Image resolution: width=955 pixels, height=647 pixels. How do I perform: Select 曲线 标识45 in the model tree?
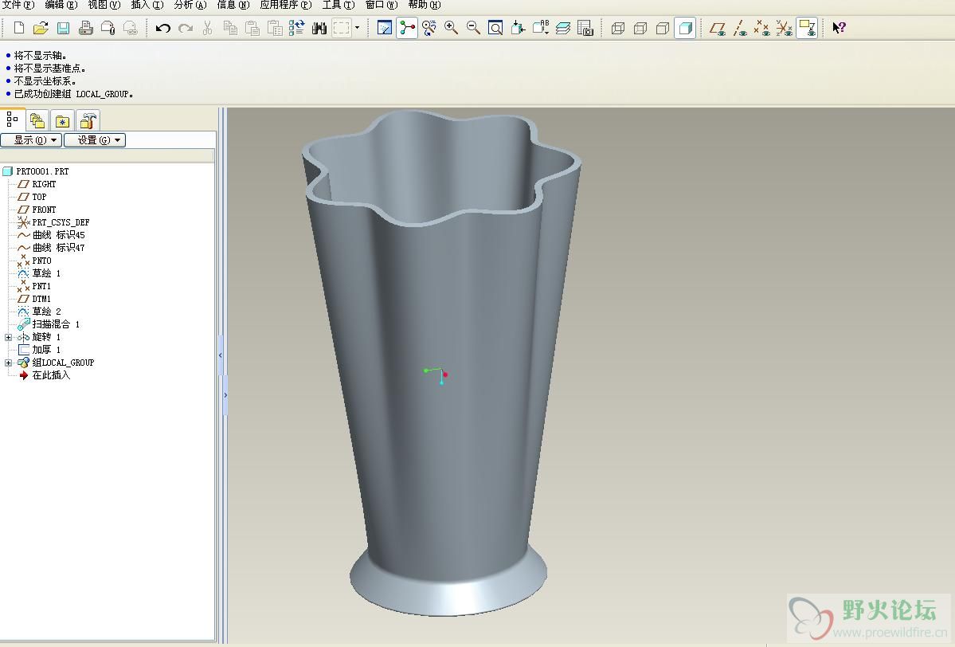coord(58,235)
